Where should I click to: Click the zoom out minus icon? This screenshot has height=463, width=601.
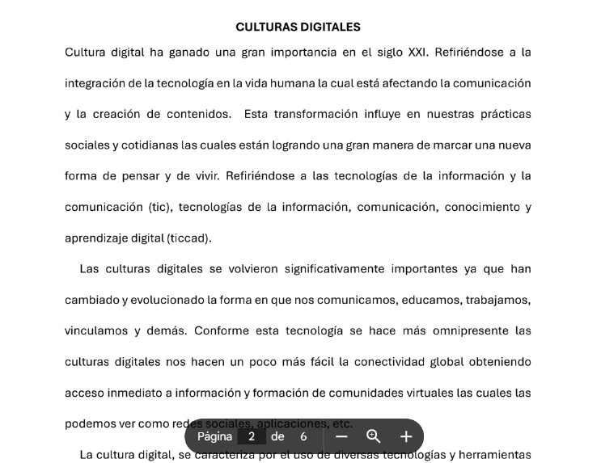pos(341,436)
